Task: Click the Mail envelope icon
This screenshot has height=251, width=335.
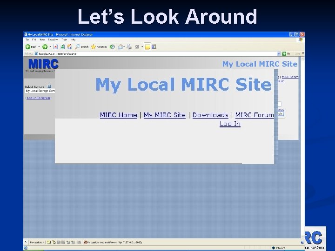Action: point(121,47)
